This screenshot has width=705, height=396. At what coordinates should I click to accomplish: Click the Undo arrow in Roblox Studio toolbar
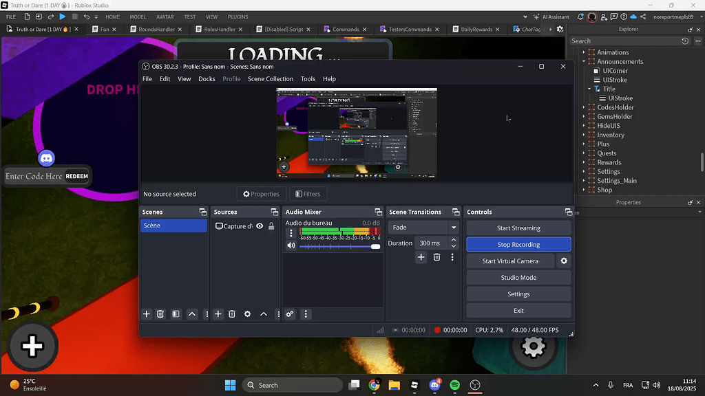point(86,16)
